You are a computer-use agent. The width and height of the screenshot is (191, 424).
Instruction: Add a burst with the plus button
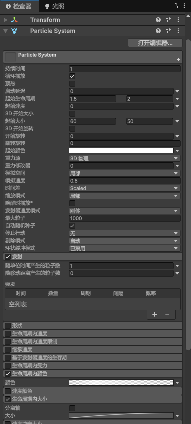point(155,314)
